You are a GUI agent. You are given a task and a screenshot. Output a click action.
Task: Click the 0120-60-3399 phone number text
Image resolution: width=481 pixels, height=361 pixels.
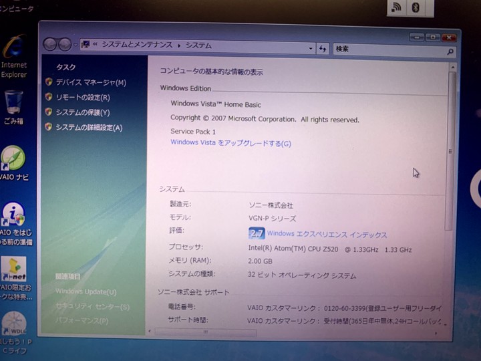pos(345,308)
